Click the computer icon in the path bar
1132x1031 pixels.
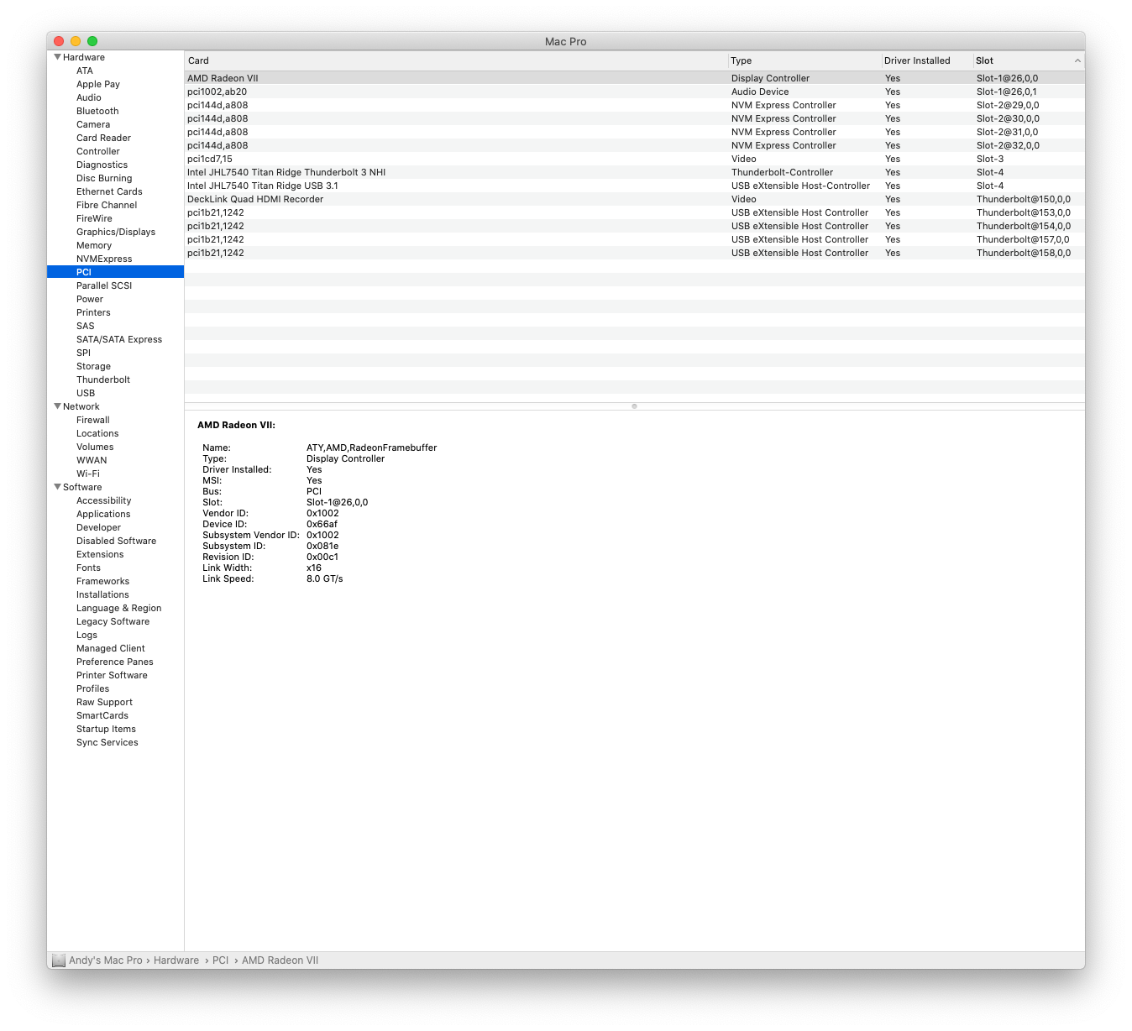(59, 960)
